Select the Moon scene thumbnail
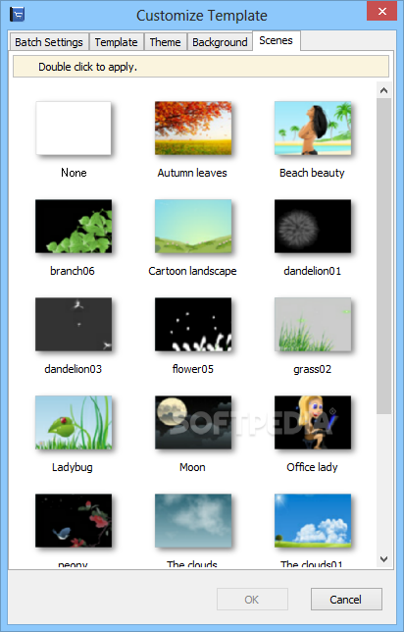The height and width of the screenshot is (632, 404). pos(193,422)
